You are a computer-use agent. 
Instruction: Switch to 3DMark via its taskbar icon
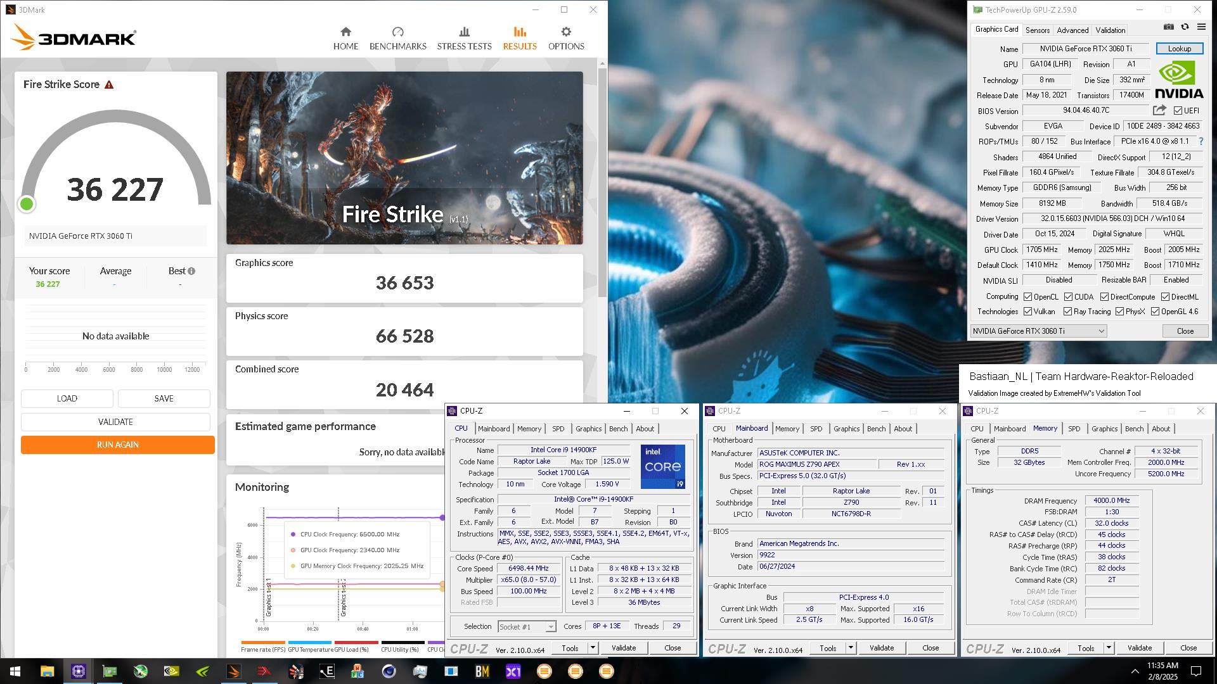pyautogui.click(x=234, y=671)
